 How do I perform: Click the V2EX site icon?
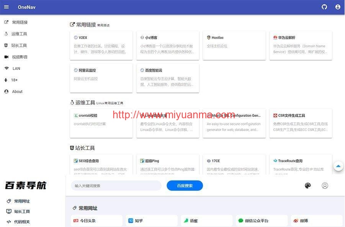[x=76, y=37]
